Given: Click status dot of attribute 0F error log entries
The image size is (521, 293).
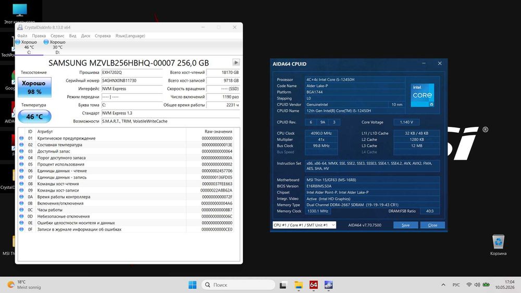Looking at the screenshot, I should [x=21, y=230].
